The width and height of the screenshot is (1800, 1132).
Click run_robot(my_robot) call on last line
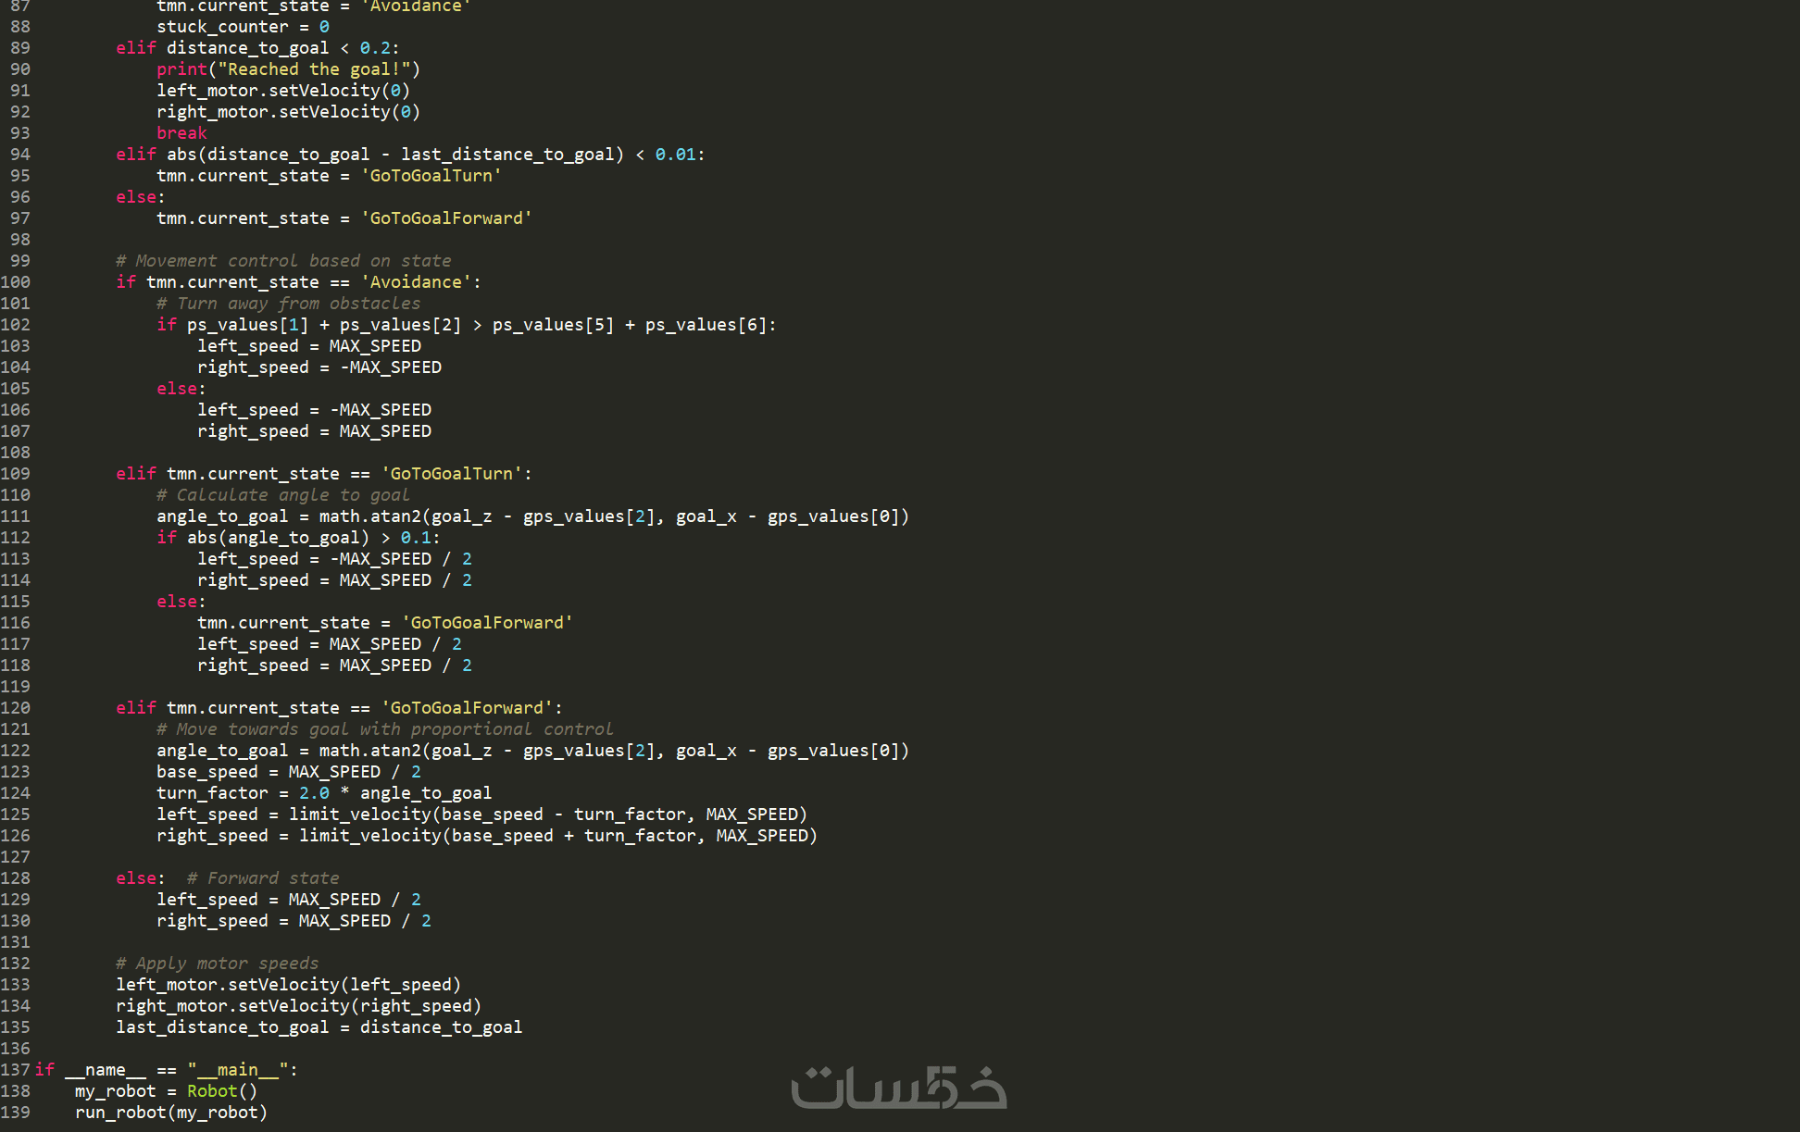click(x=171, y=1113)
